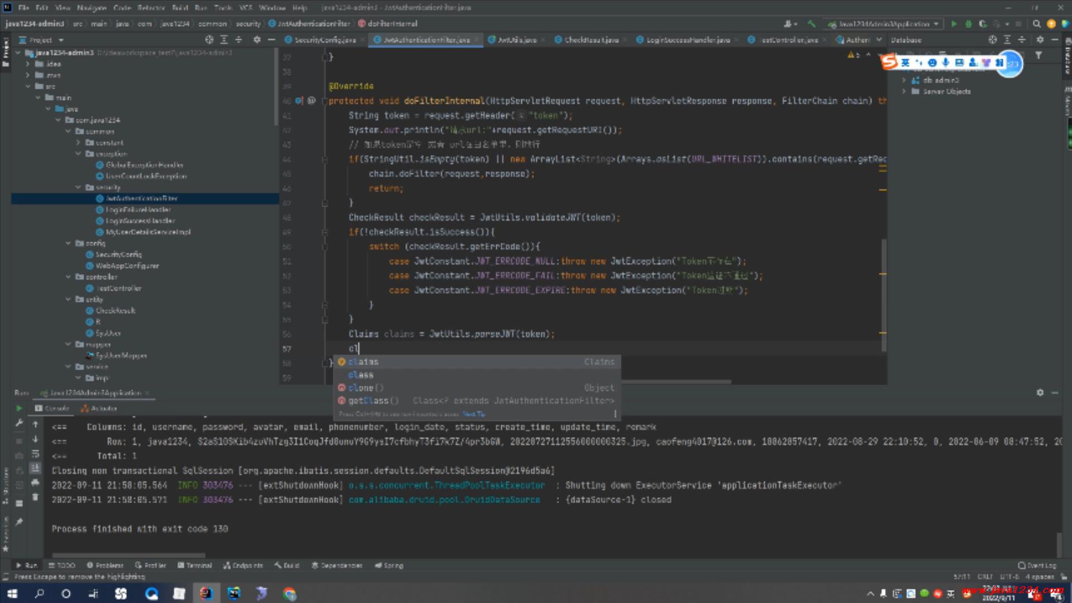
Task: Open Event Log from status bar
Action: pyautogui.click(x=1037, y=566)
